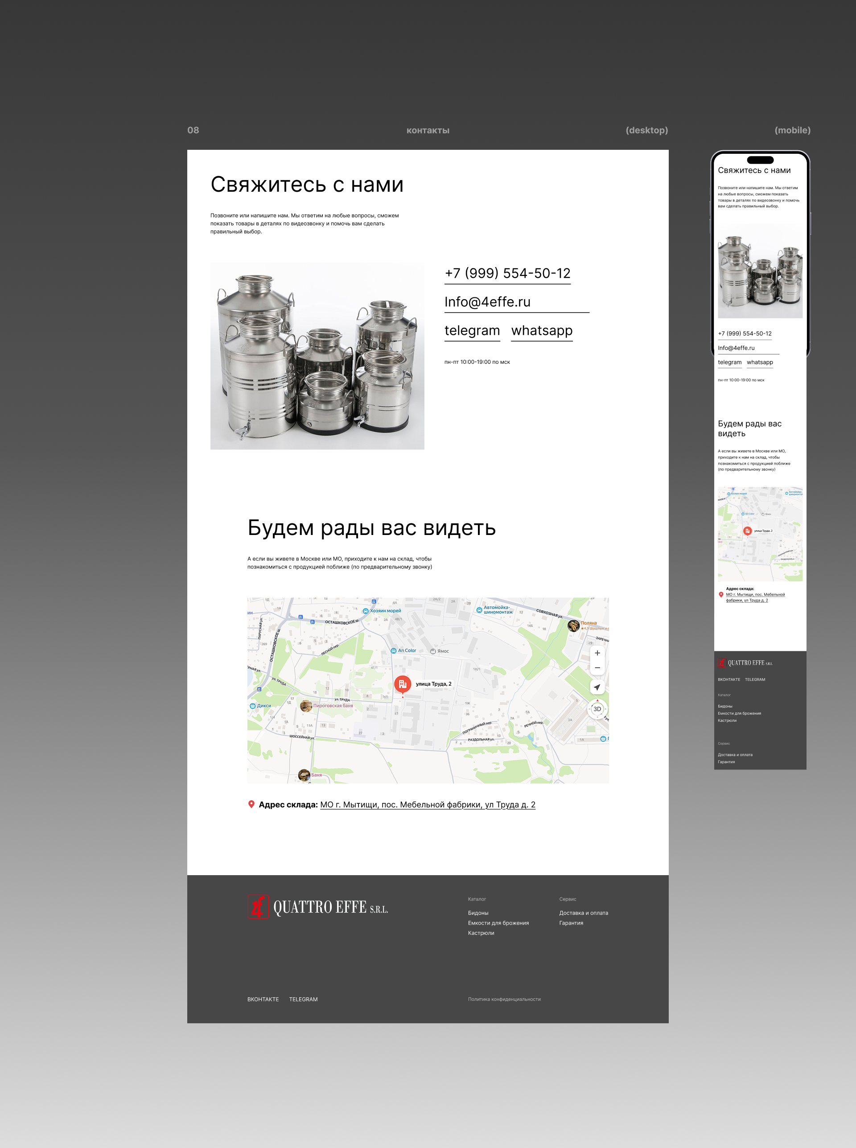Viewport: 856px width, 1148px height.
Task: Zoom out on the desktop map
Action: pyautogui.click(x=597, y=668)
